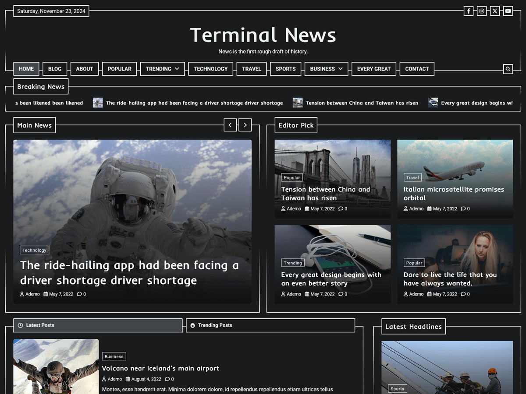Open Tension between China and Taiwan article
Screen dimensions: 526x394
click(326, 193)
